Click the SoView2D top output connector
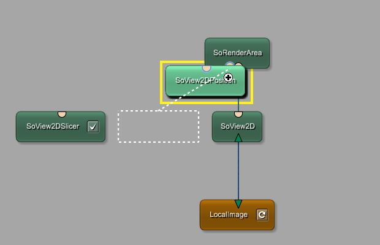The height and width of the screenshot is (245, 380). click(238, 114)
